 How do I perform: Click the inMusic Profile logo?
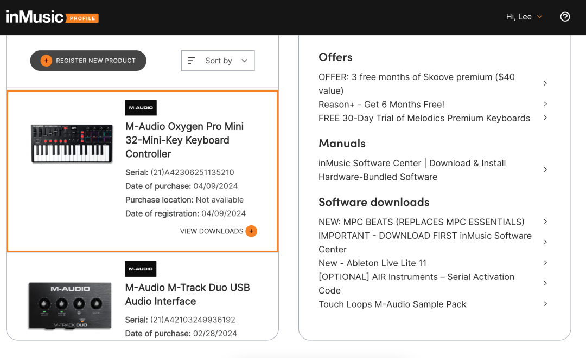pyautogui.click(x=52, y=17)
